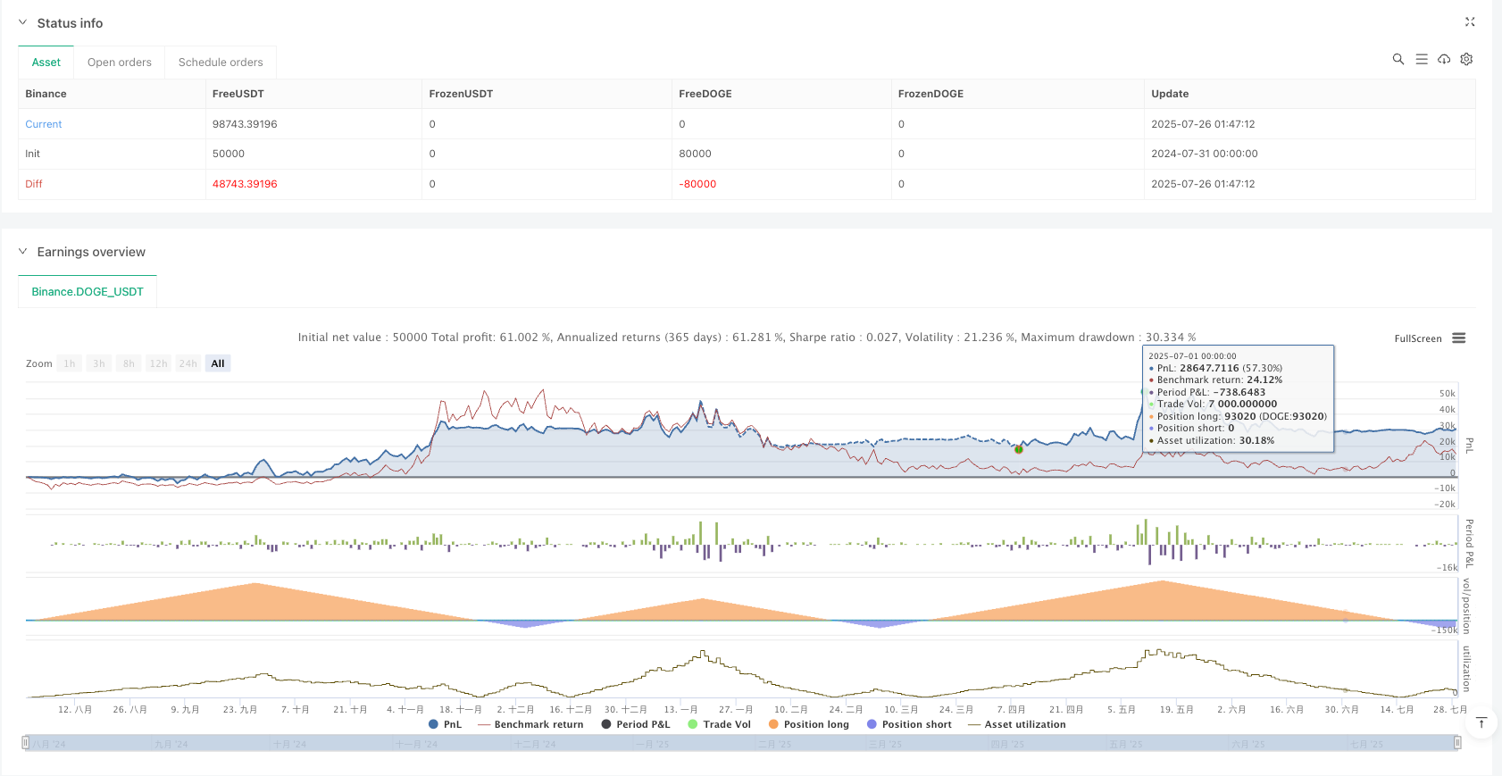Hide the Trade Vol legend series
Viewport: 1502px width, 776px height.
click(x=719, y=724)
